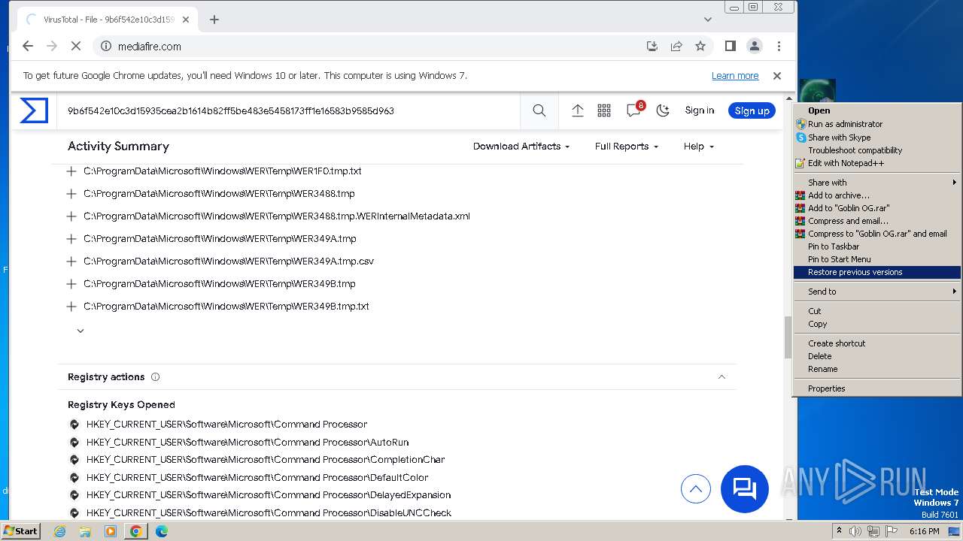Expand the WER1F0.tmp.txt file entry
Screen dimensions: 963x541
coord(71,171)
